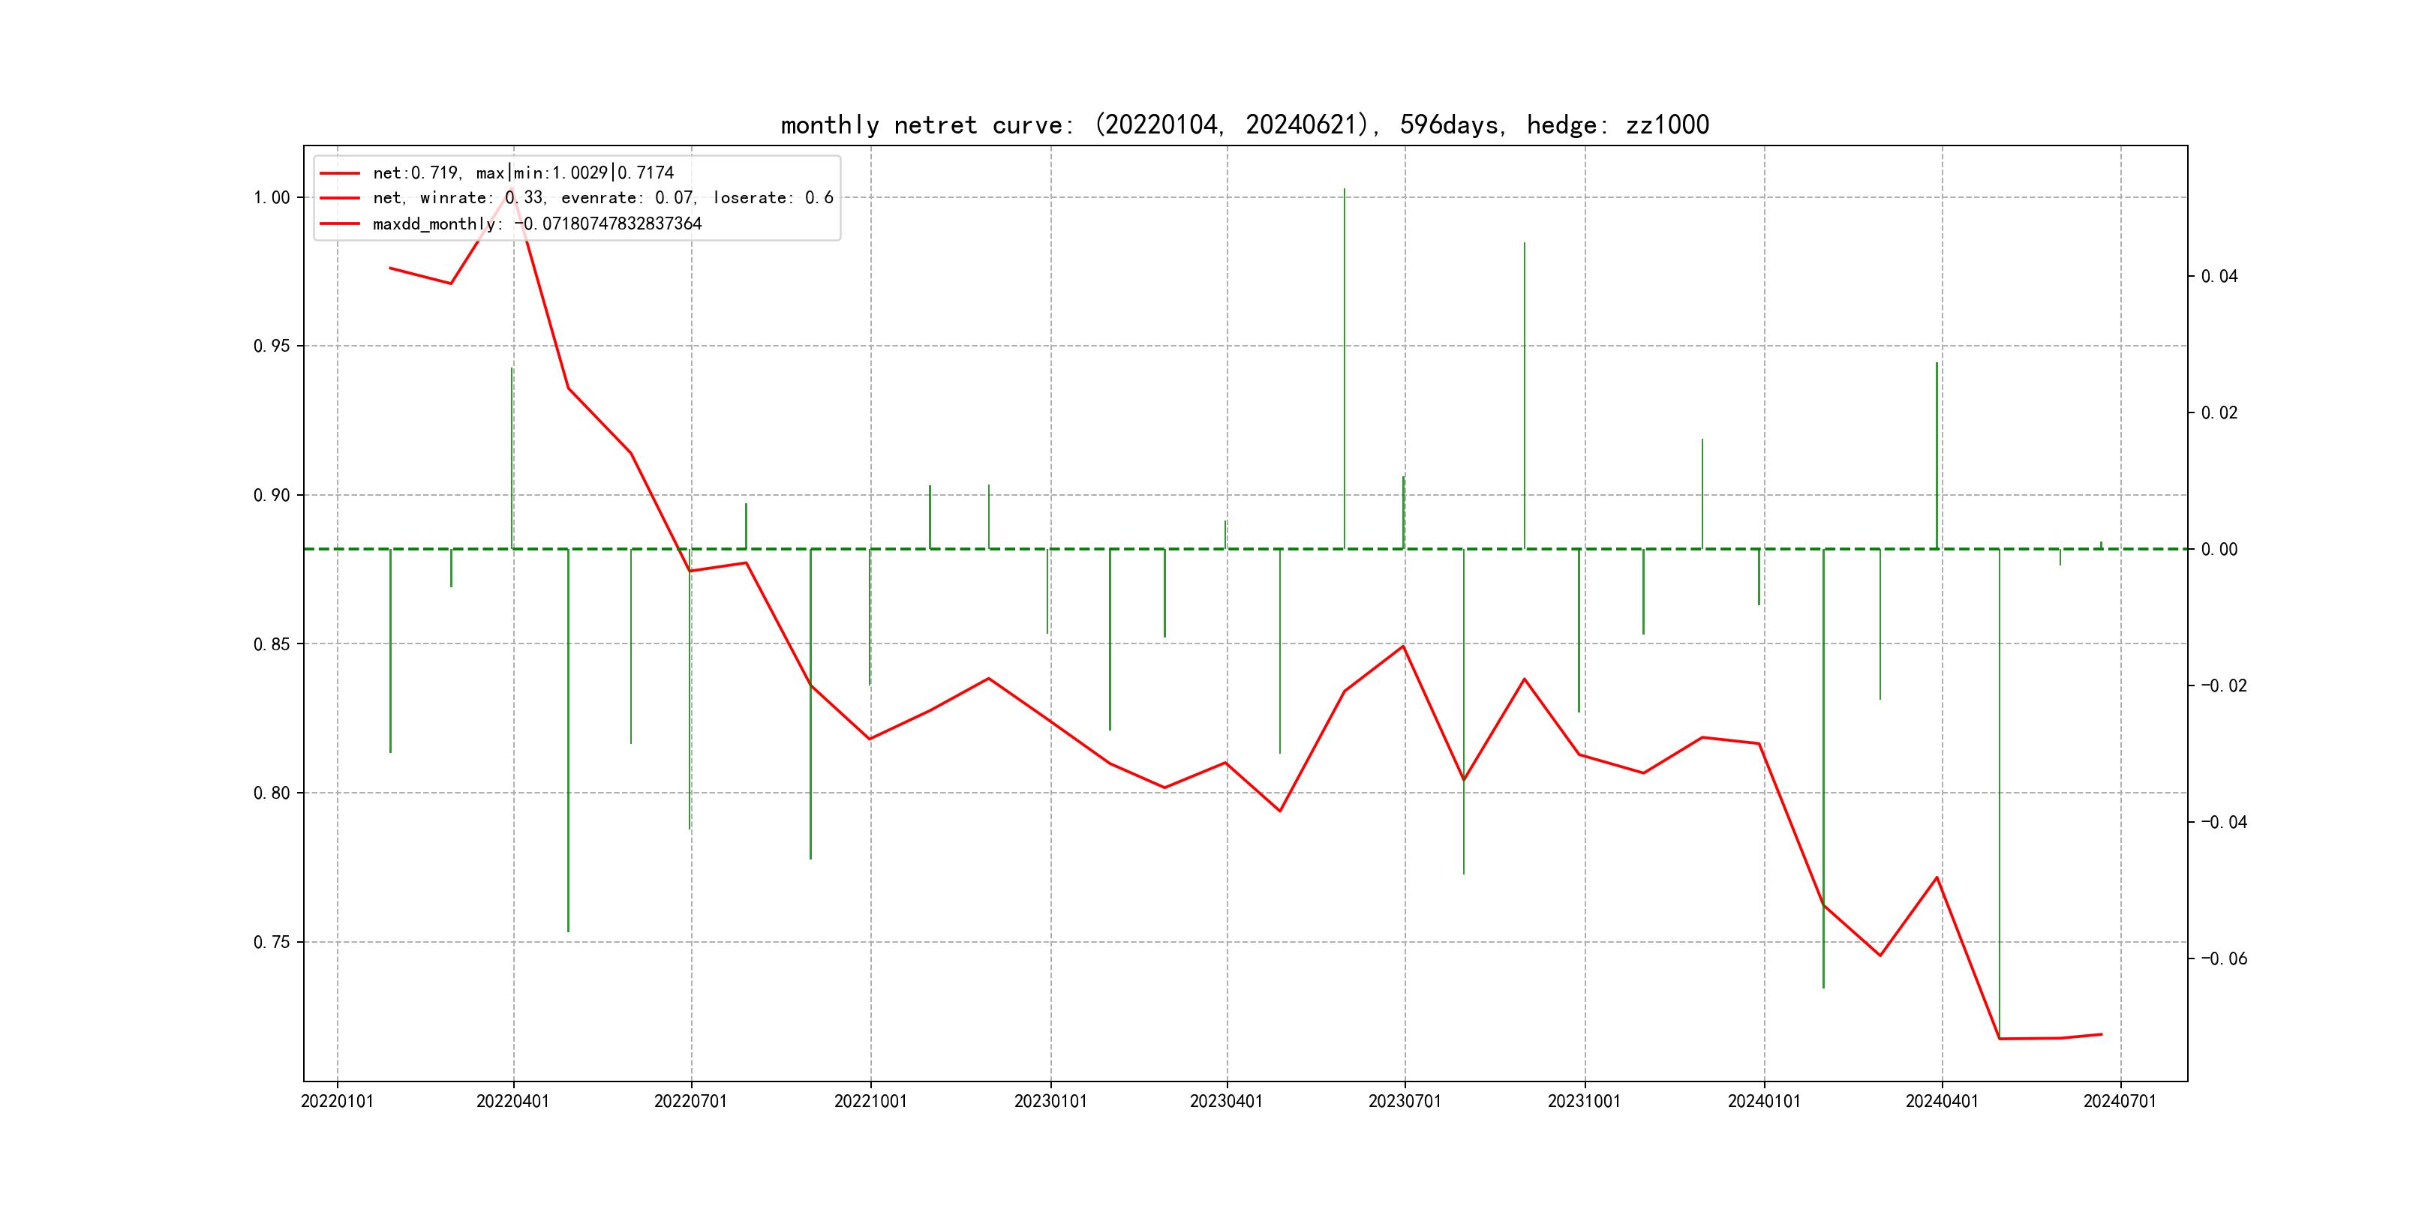
Task: Click the 0.75 left axis tick label
Action: coord(272,941)
